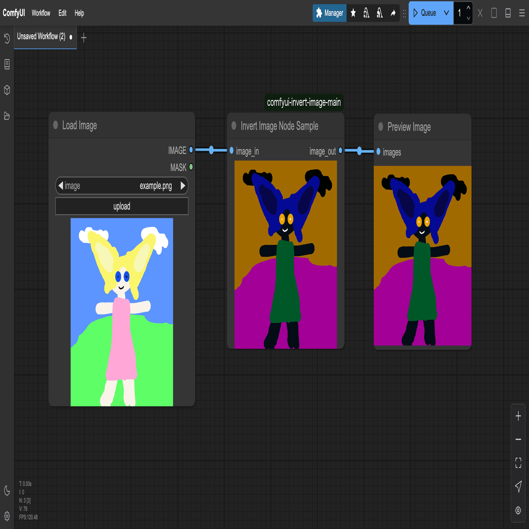Open the node library sidebar icon

coord(7,64)
